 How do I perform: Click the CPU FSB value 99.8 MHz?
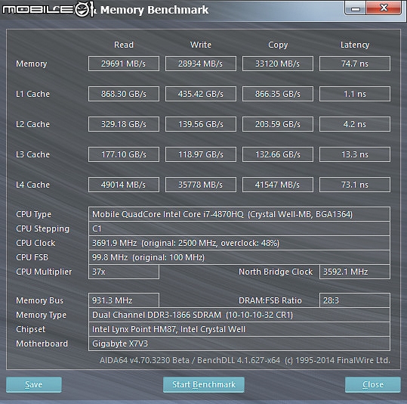(239, 257)
